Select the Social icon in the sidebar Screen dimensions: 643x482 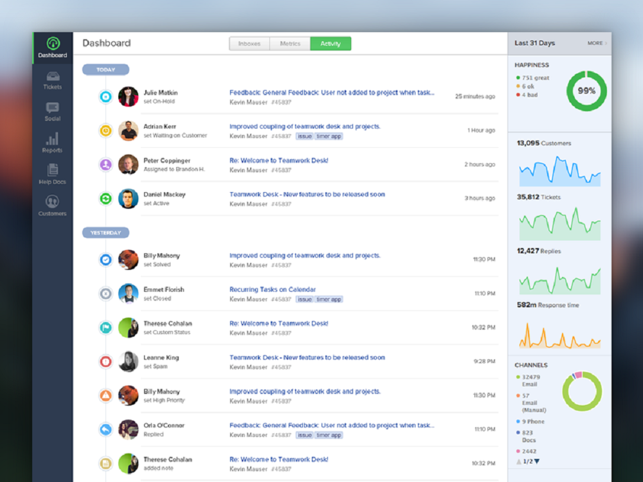pos(52,111)
